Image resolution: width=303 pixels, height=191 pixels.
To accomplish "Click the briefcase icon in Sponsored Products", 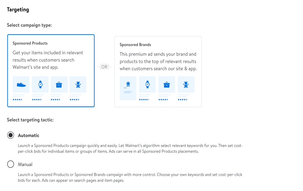I will click(59, 85).
